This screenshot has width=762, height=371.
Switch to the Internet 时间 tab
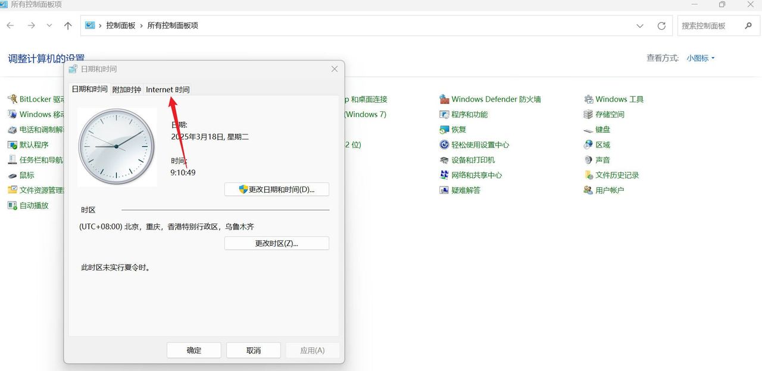pyautogui.click(x=168, y=90)
